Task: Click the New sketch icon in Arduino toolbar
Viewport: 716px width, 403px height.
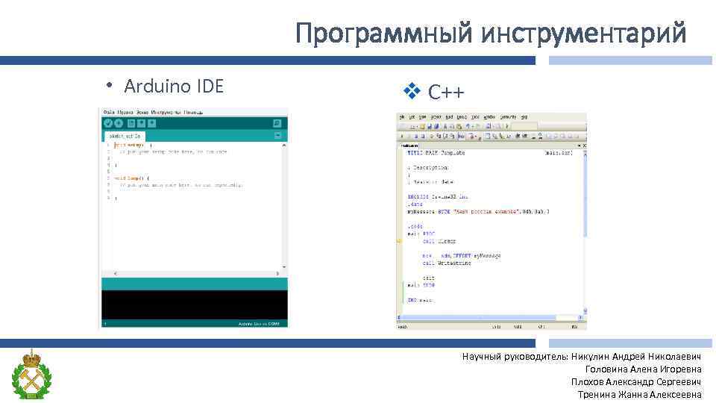Action: coord(131,123)
